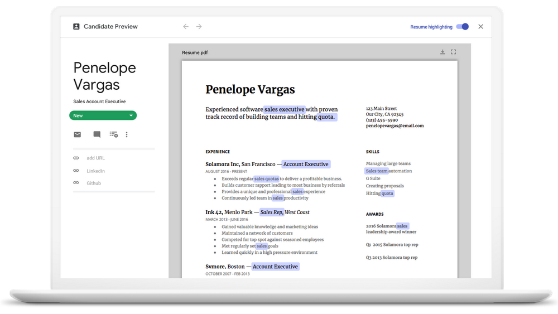Click the Github link field
The image size is (558, 314).
coord(94,183)
